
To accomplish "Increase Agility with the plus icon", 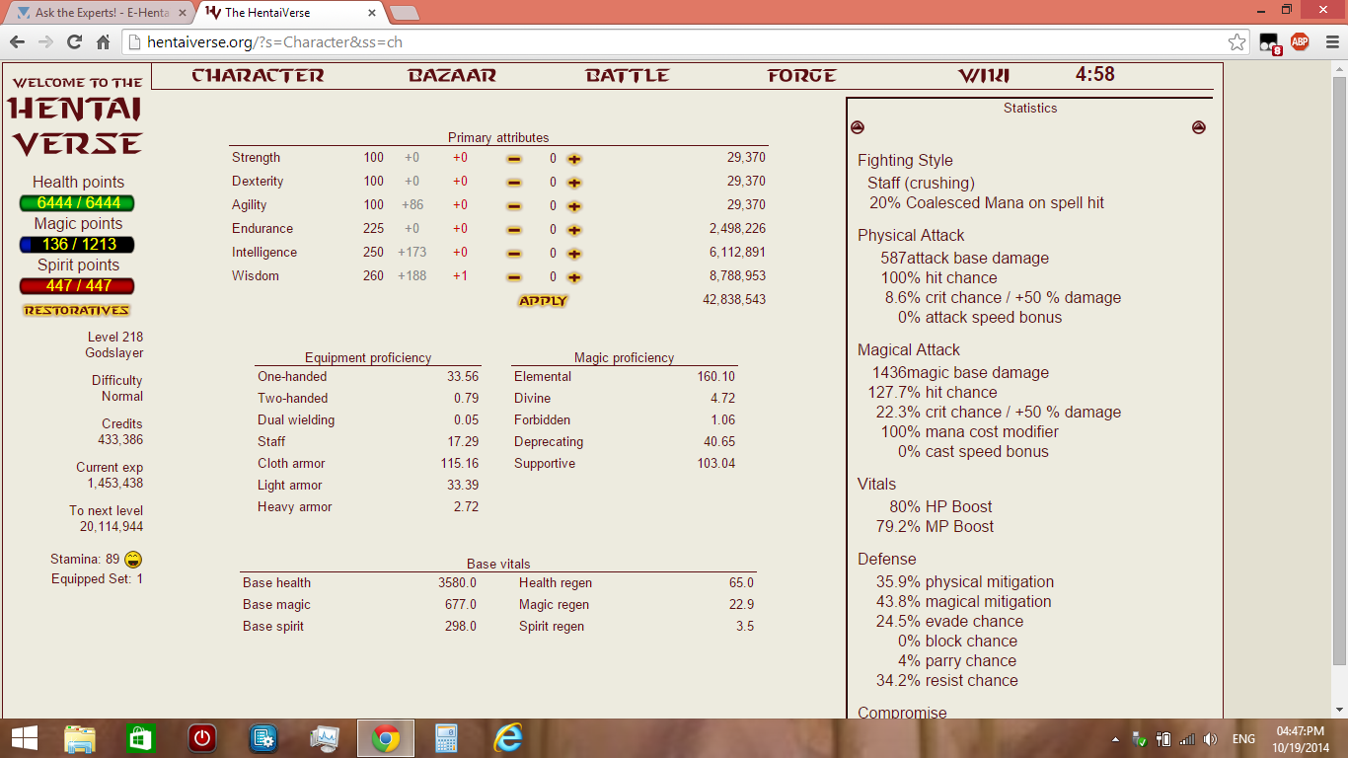I will 574,205.
